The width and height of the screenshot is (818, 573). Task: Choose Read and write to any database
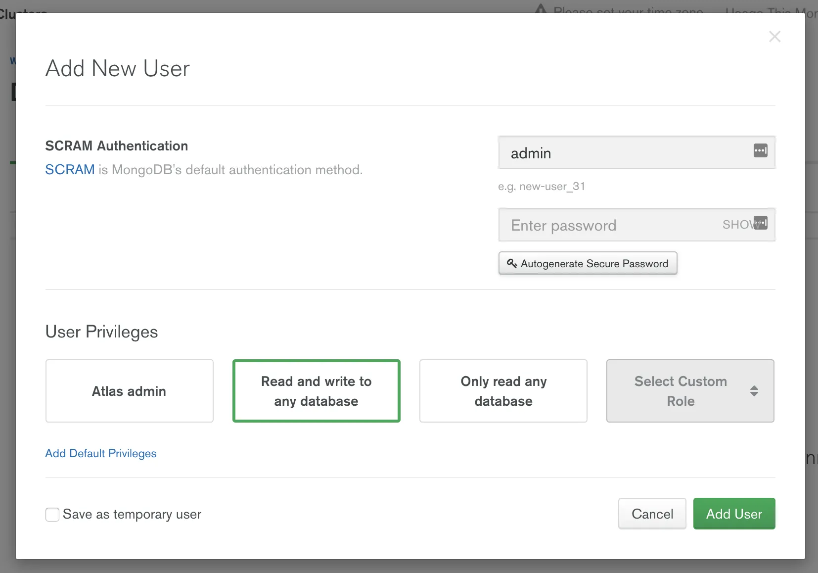pos(316,391)
